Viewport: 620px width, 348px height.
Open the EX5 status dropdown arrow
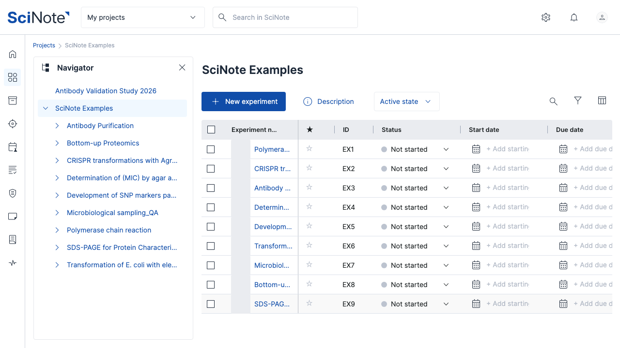[446, 227]
